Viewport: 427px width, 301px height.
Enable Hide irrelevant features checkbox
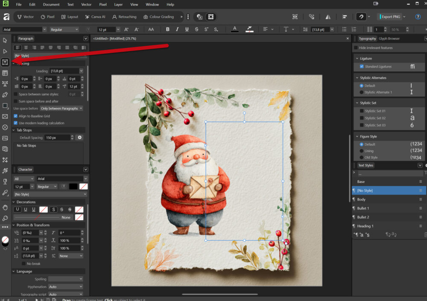(x=356, y=48)
